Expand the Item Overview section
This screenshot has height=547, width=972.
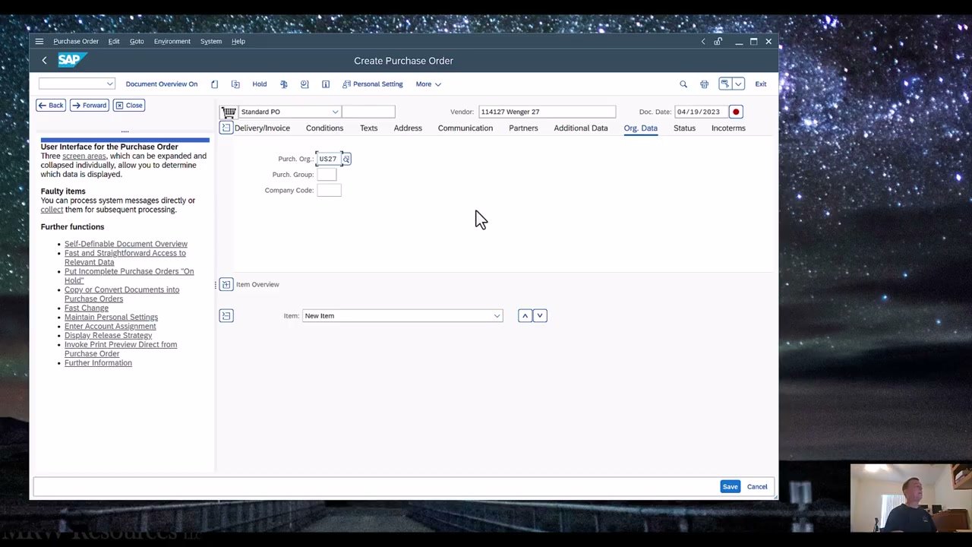[226, 284]
